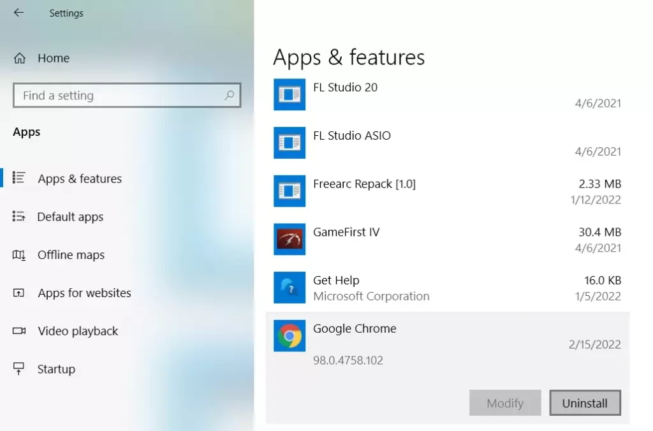Click the search magnifier icon
The height and width of the screenshot is (431, 653).
point(229,96)
